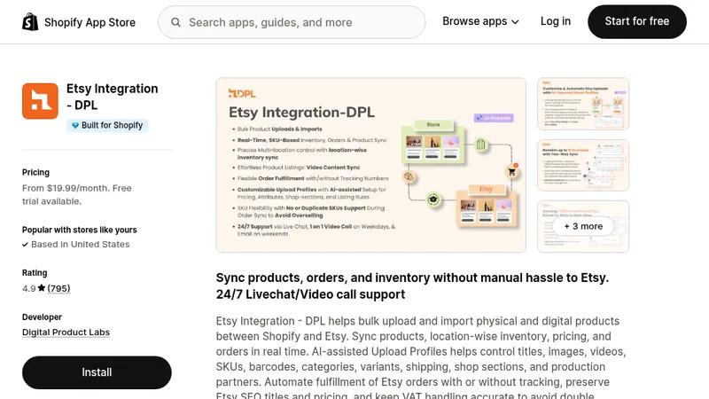Click the Pricing label
This screenshot has width=709, height=399.
click(35, 172)
